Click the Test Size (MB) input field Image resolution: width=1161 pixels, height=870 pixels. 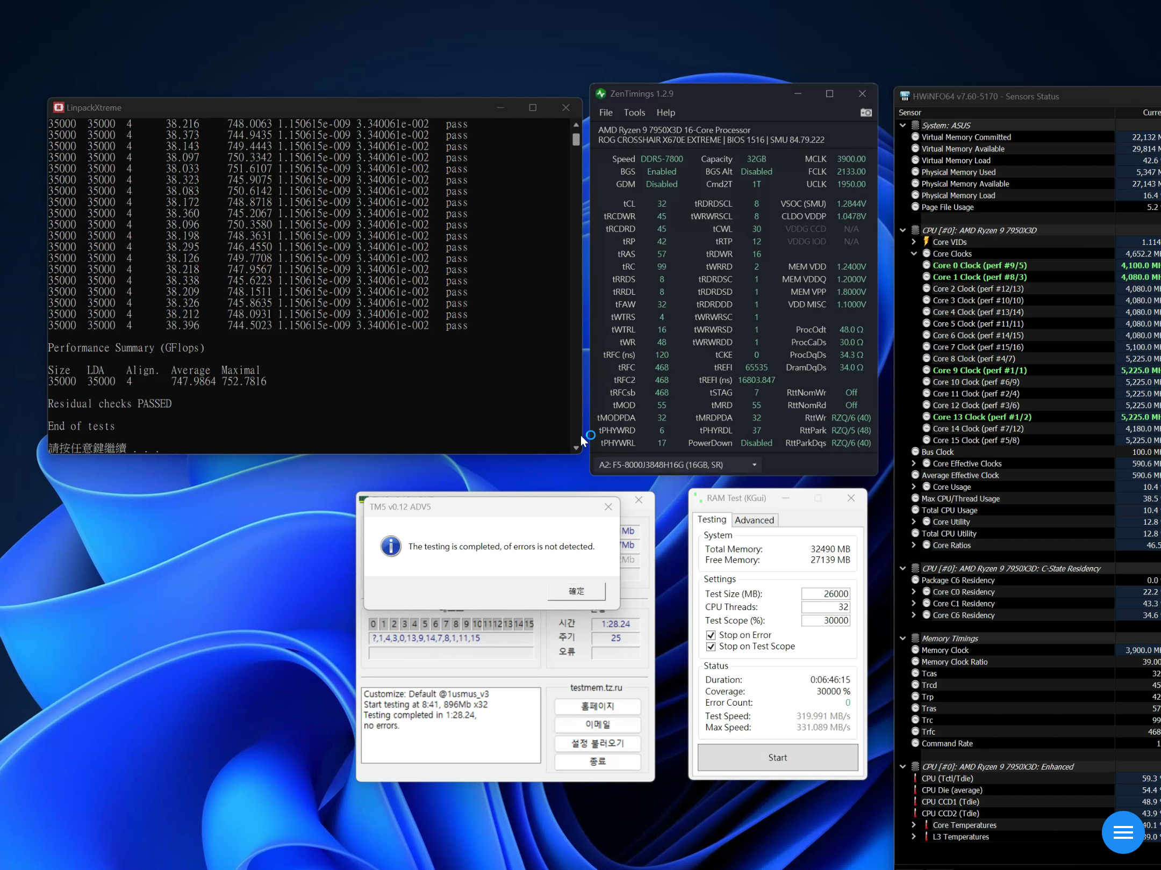(x=826, y=593)
